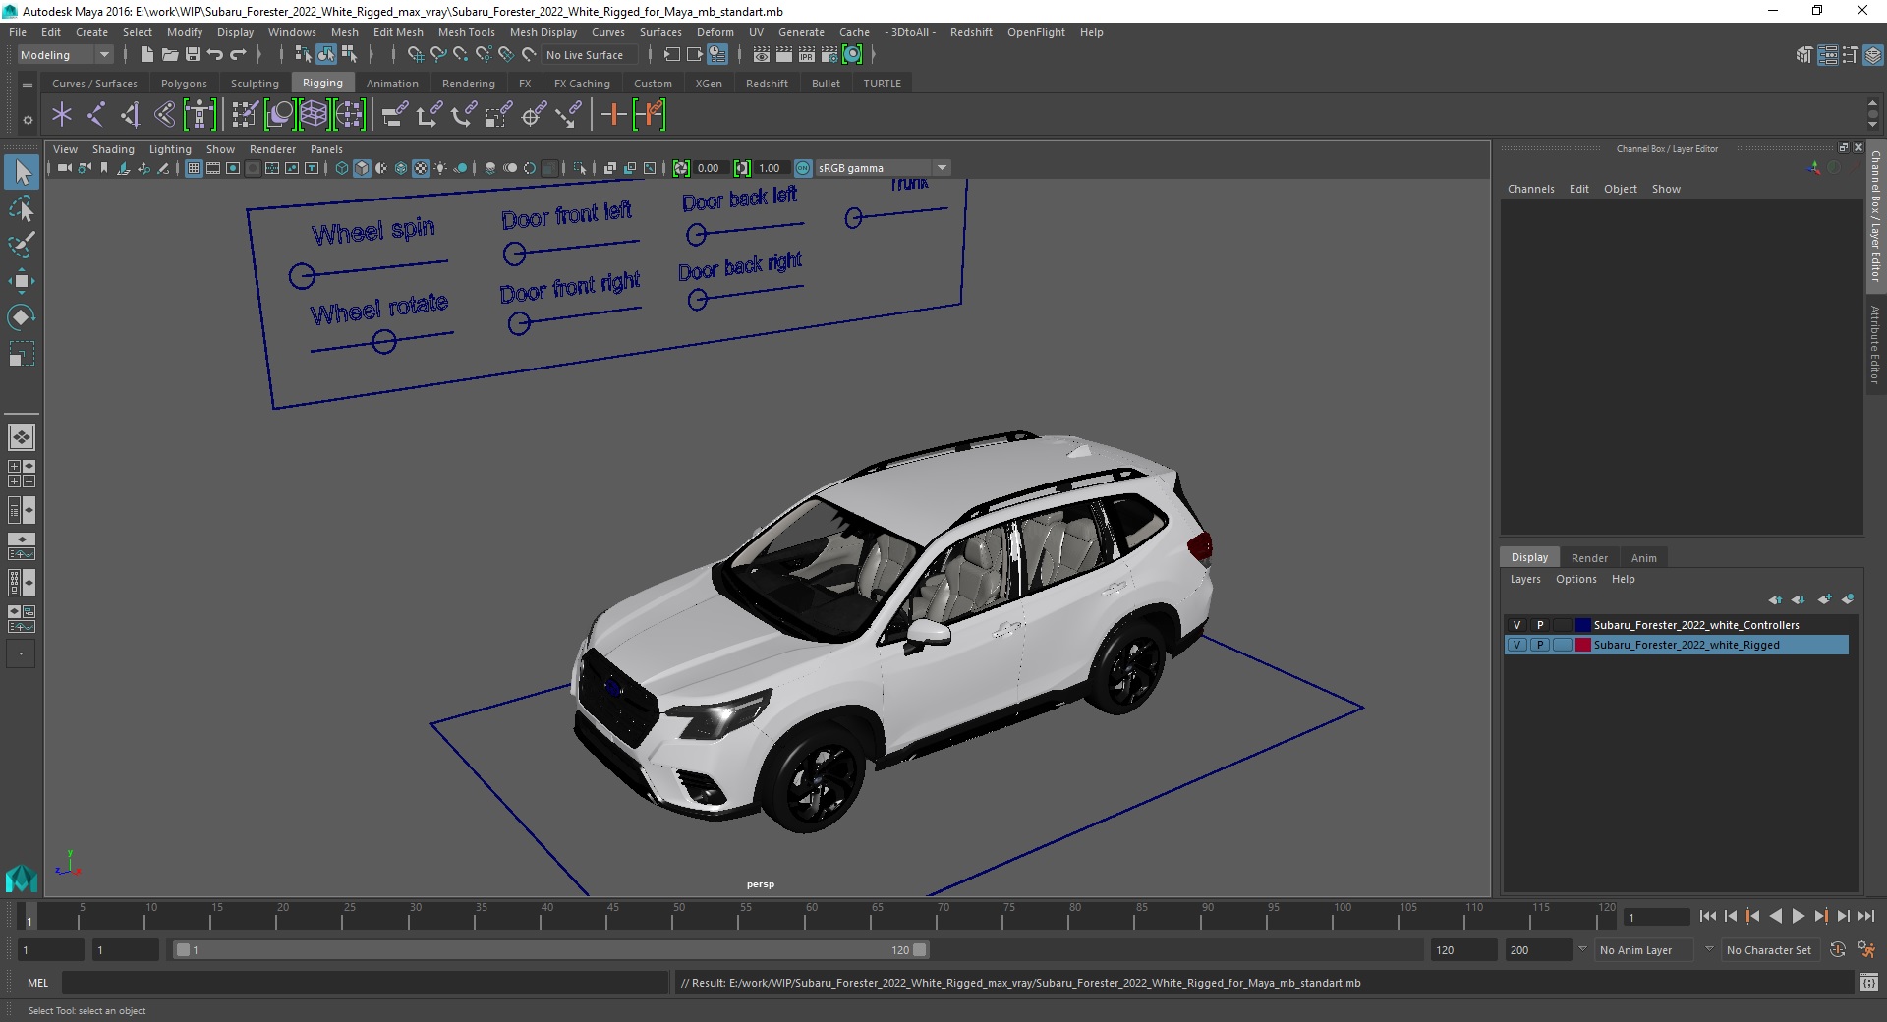
Task: Create a new scene from the status line
Action: click(x=147, y=55)
